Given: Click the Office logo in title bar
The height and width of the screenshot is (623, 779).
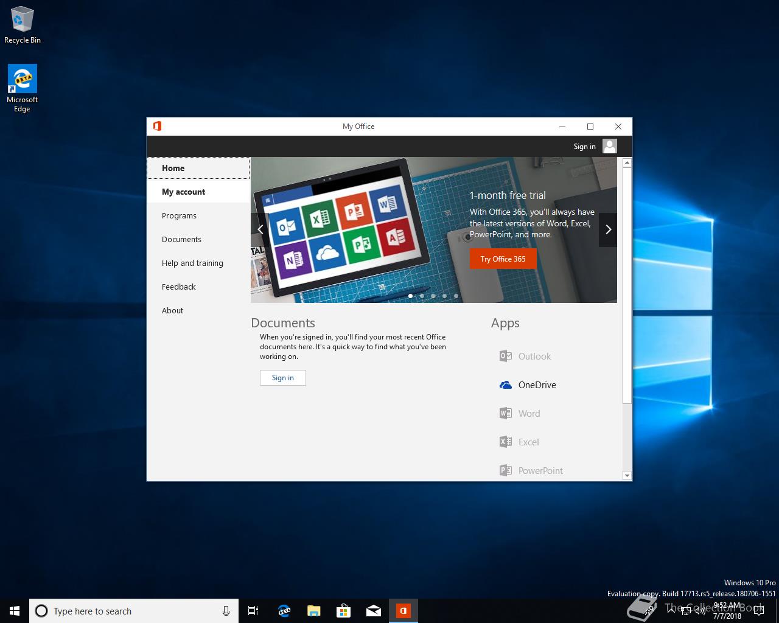Looking at the screenshot, I should [157, 126].
